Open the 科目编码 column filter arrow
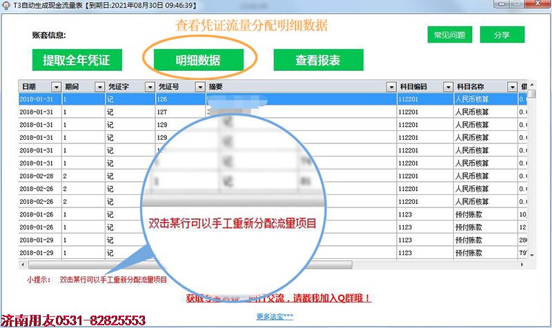The height and width of the screenshot is (328, 552). tap(446, 87)
